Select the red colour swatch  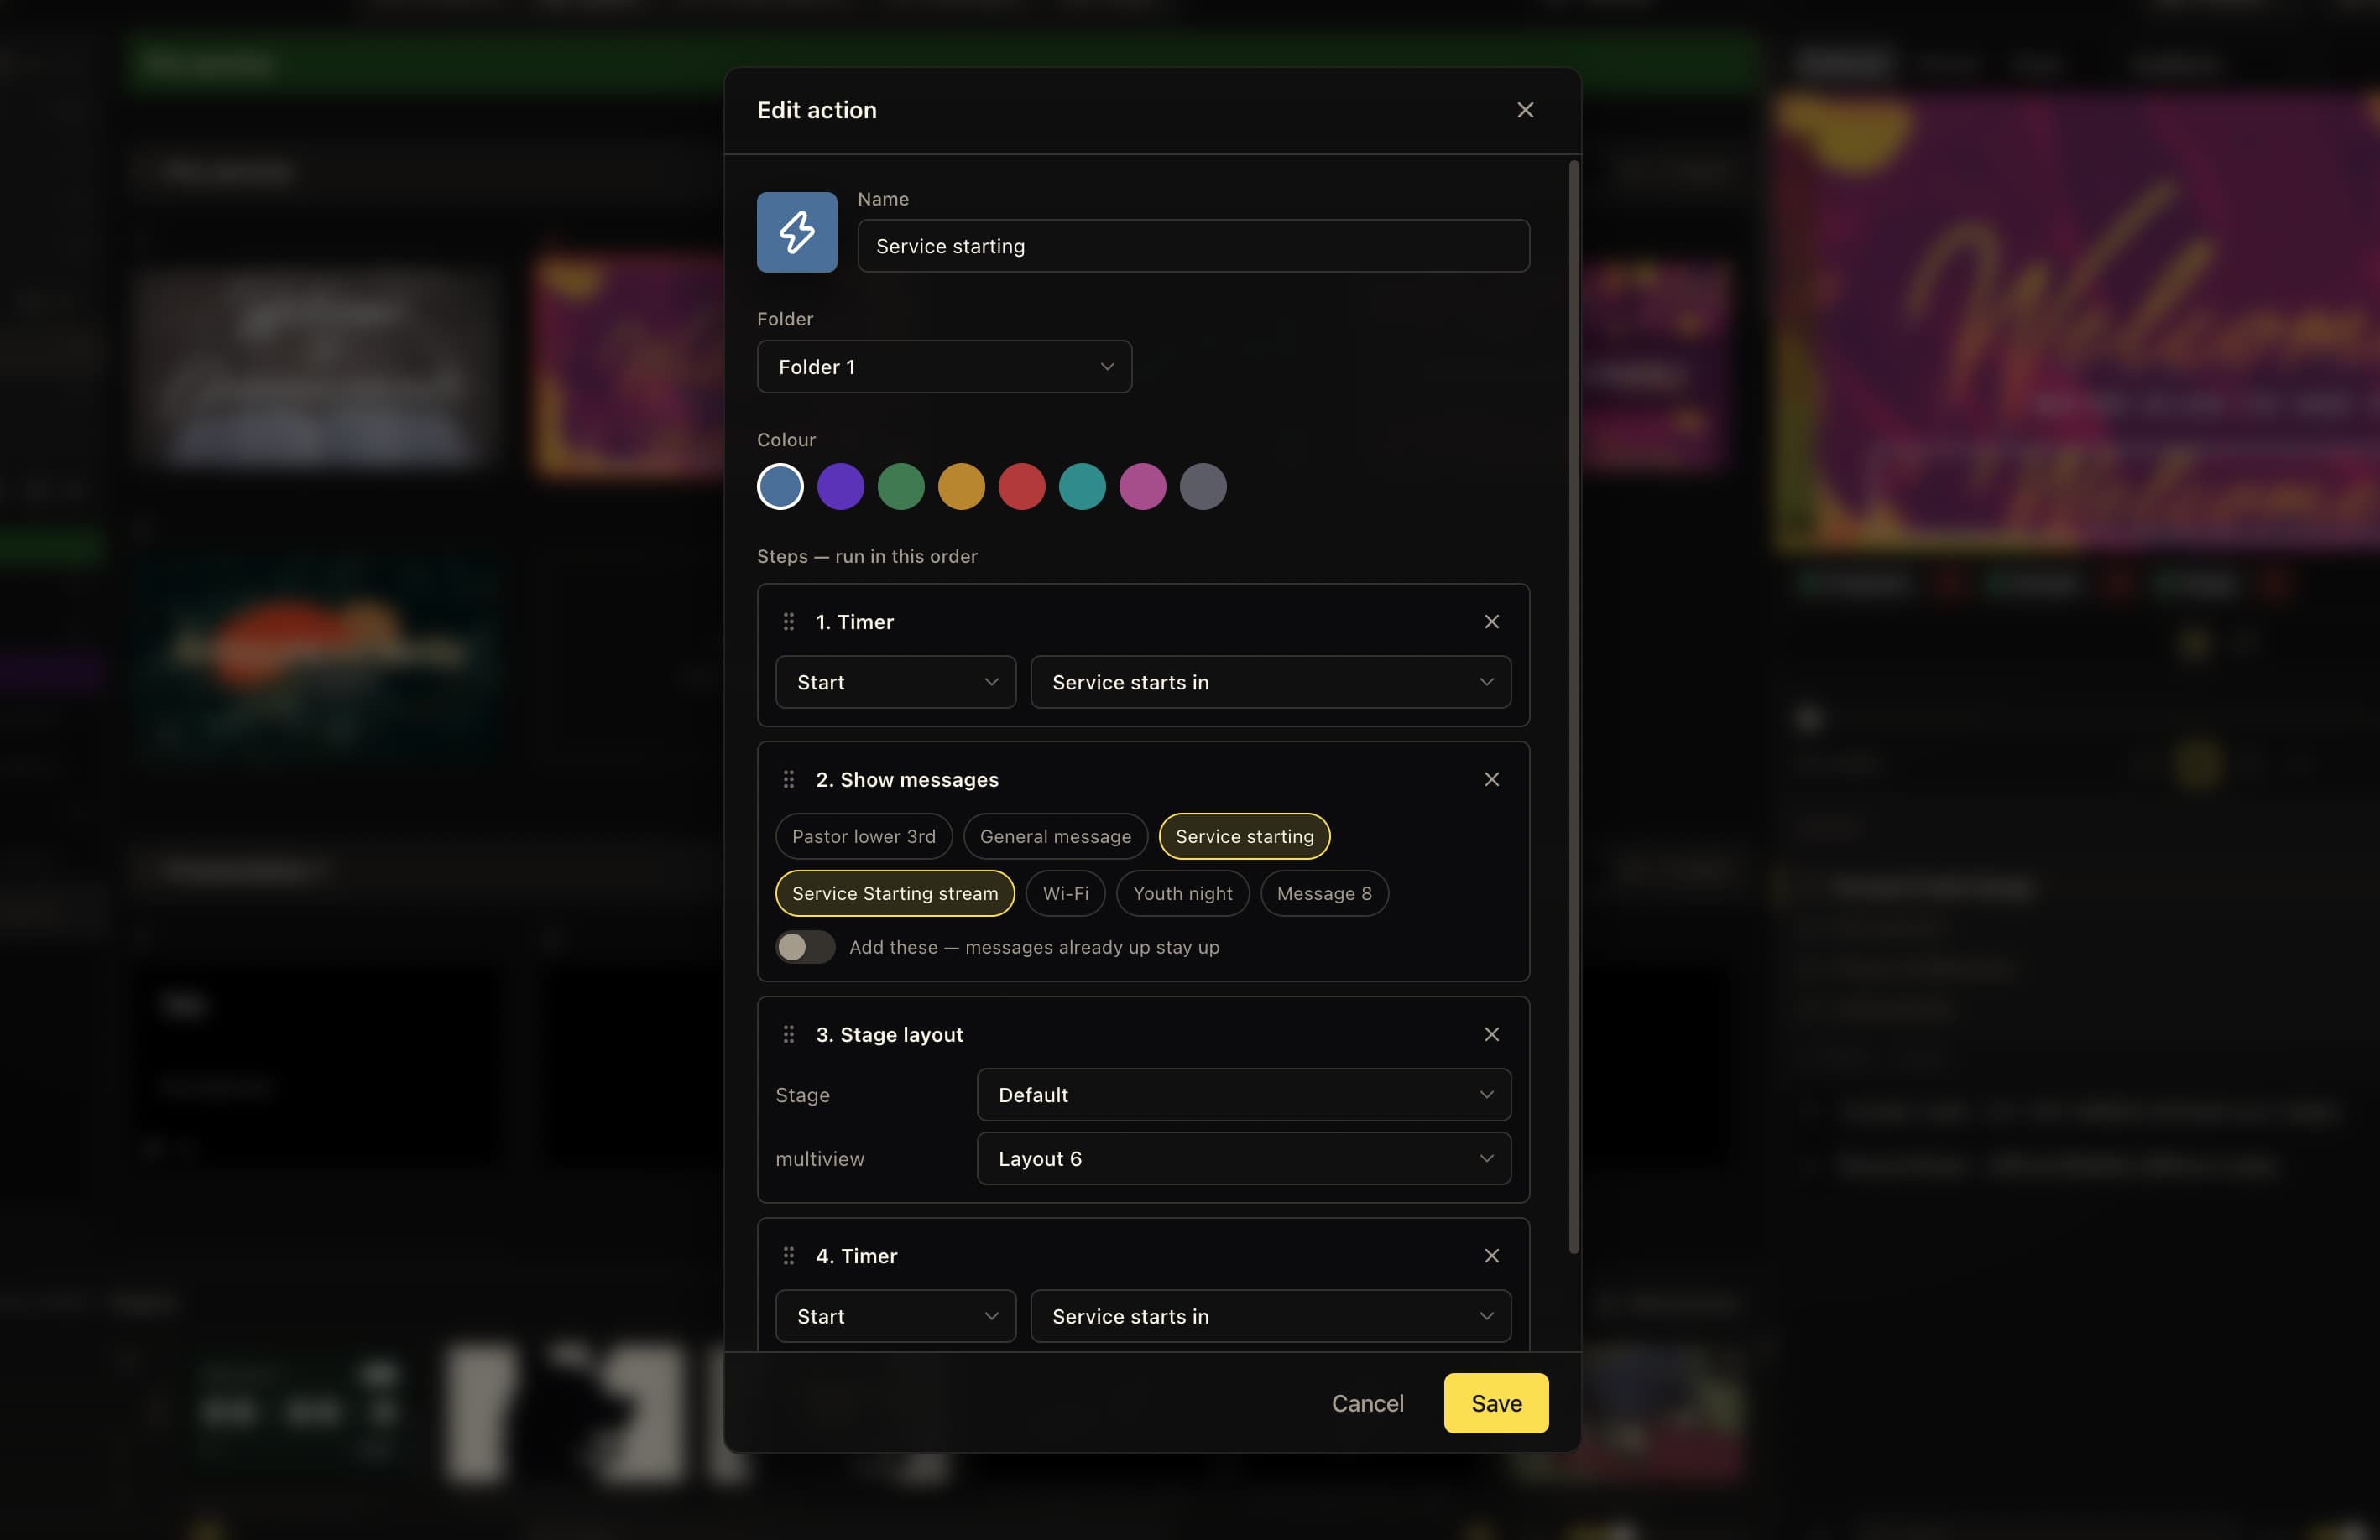pyautogui.click(x=1022, y=486)
